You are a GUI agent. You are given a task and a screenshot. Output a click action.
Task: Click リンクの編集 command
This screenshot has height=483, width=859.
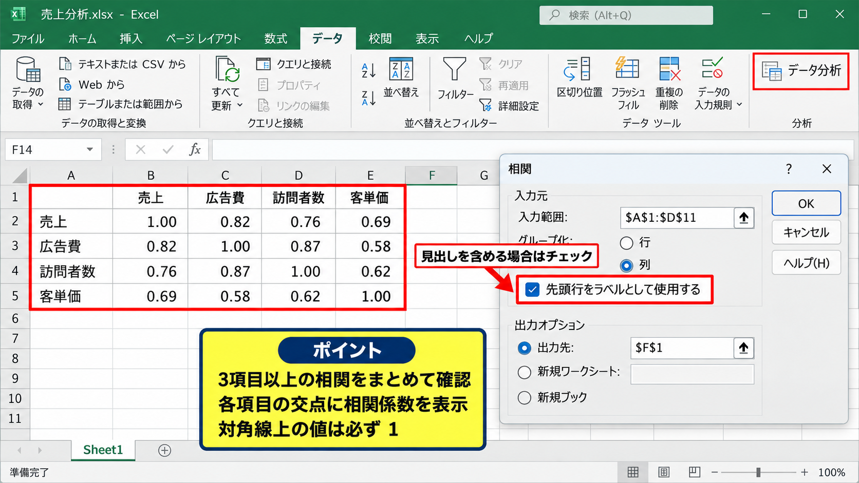(x=294, y=106)
